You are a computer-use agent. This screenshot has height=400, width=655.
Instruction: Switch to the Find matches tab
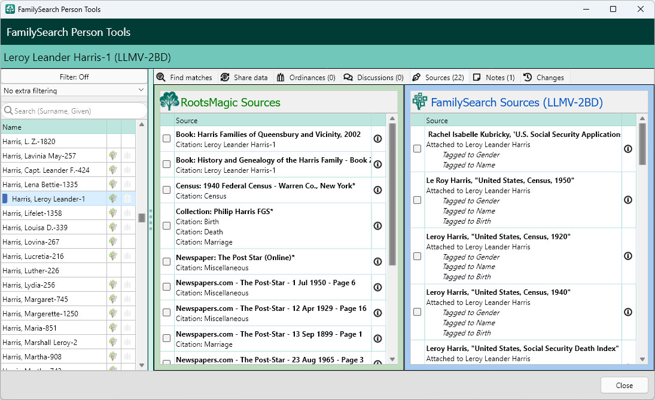pos(185,77)
